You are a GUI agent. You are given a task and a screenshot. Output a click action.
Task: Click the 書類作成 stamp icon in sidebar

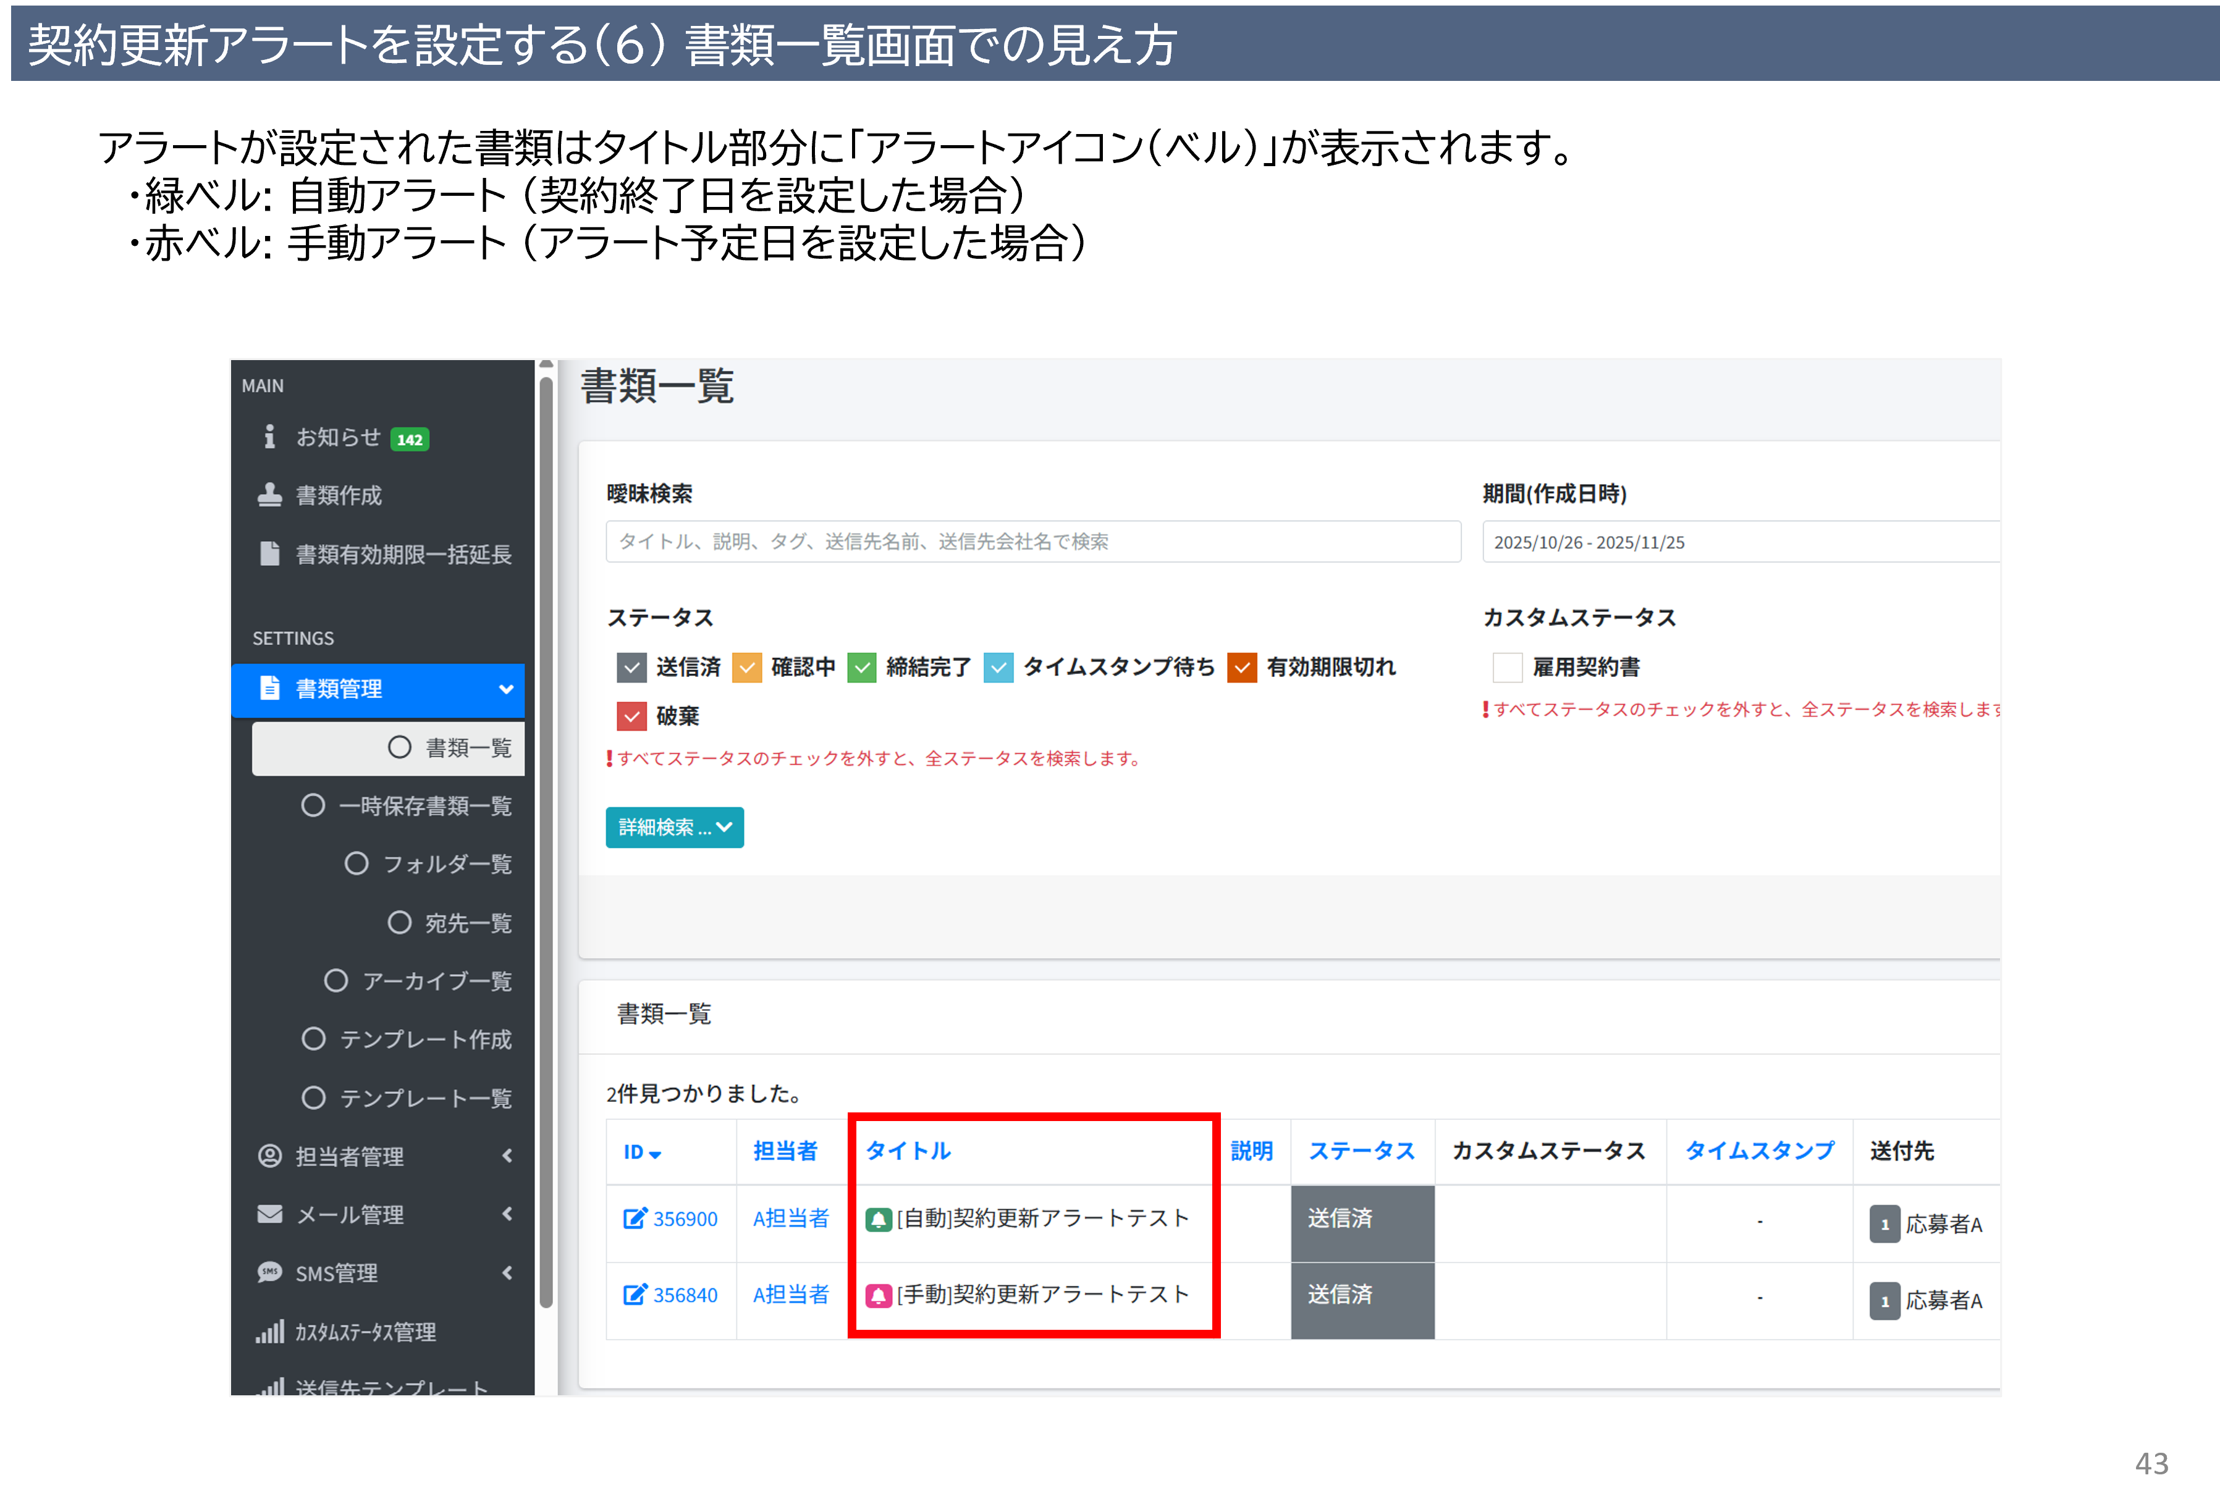pos(269,495)
